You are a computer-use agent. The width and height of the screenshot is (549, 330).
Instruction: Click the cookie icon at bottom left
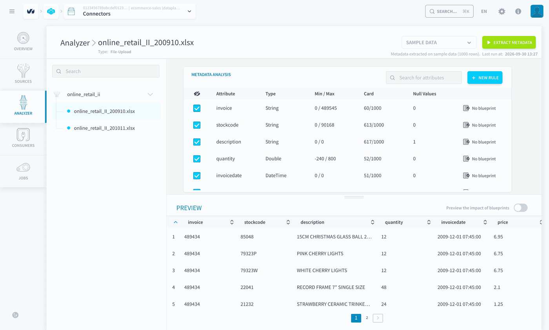tap(15, 315)
